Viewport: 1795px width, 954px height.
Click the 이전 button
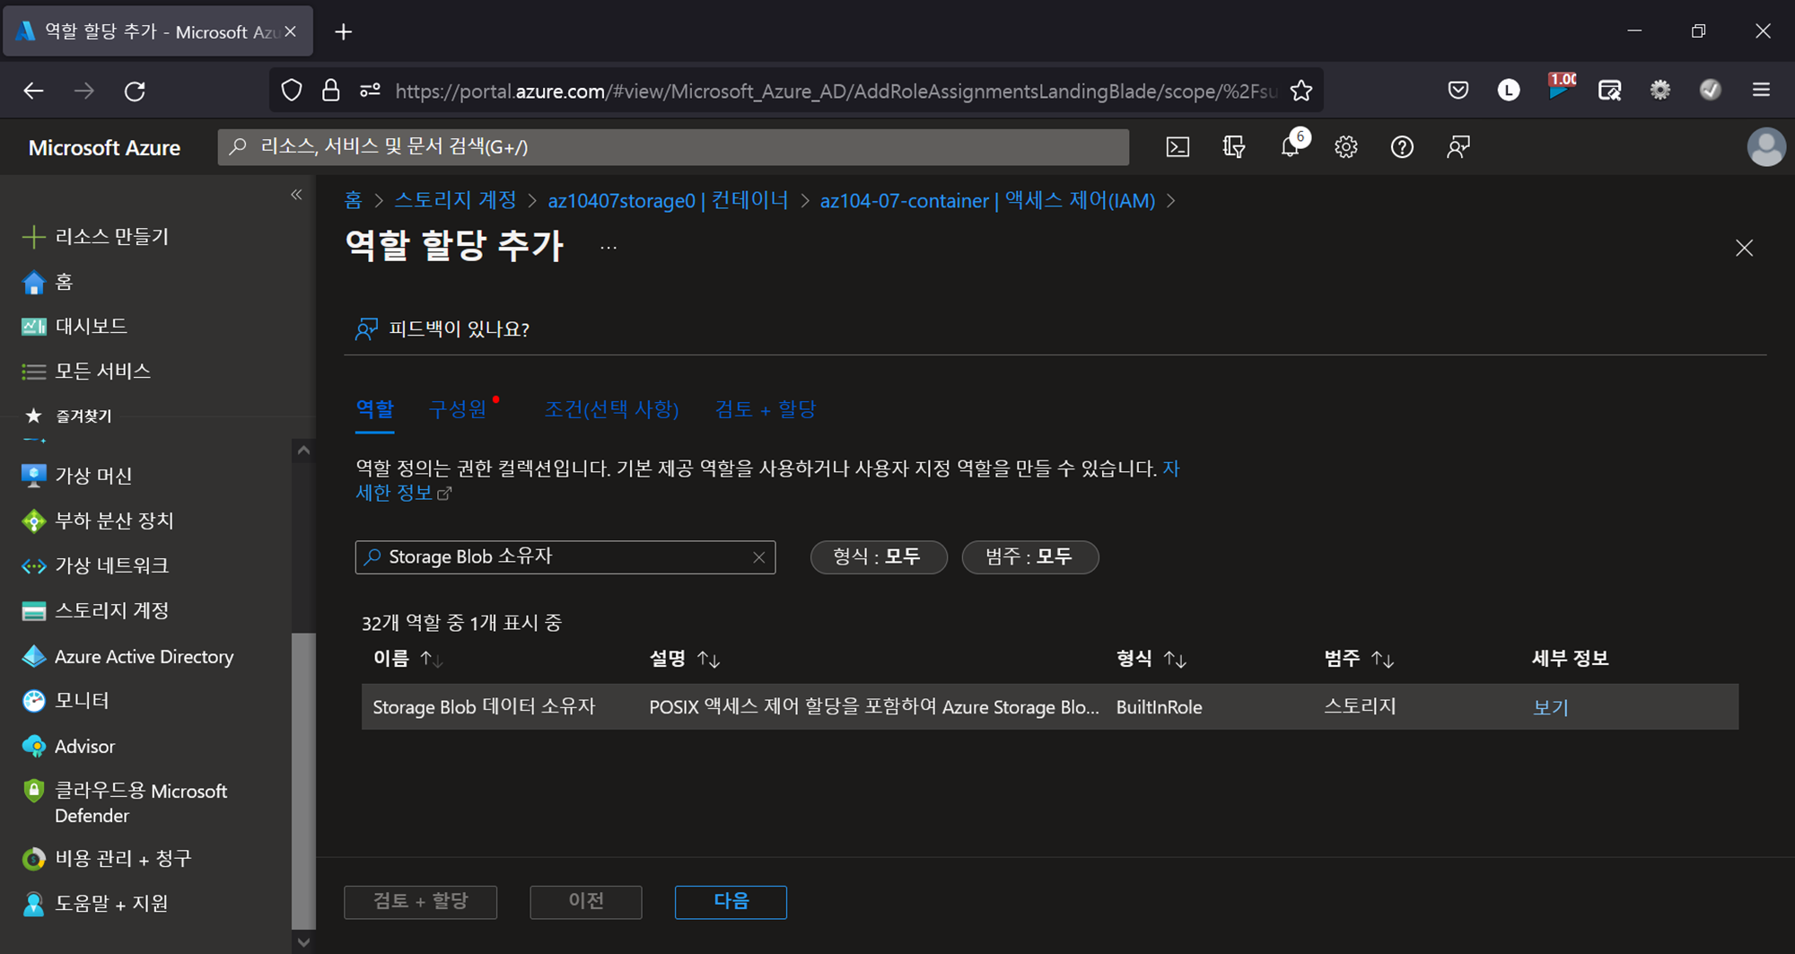coord(586,901)
